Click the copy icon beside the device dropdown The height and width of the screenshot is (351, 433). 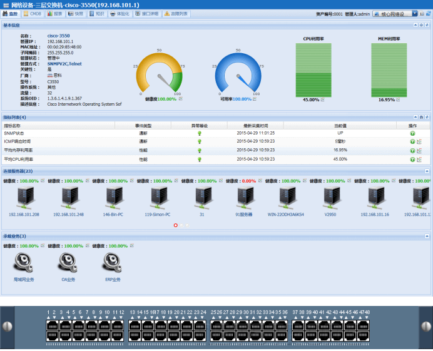click(422, 14)
